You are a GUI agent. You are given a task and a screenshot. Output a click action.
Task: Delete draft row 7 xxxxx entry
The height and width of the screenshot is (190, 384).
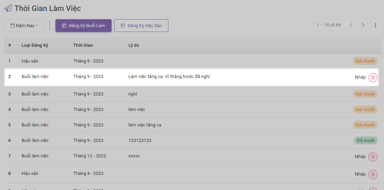click(373, 157)
